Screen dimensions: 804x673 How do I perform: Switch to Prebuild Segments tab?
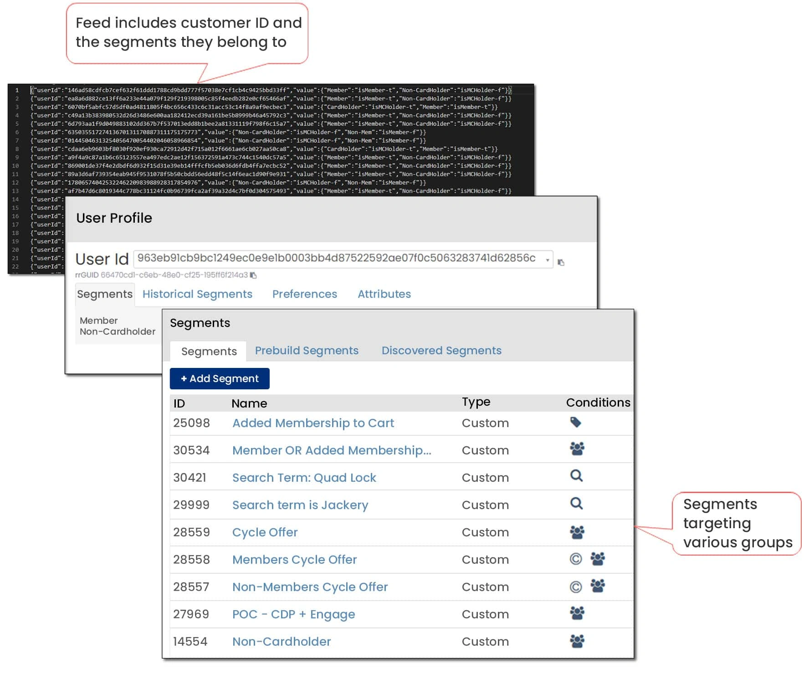point(307,351)
